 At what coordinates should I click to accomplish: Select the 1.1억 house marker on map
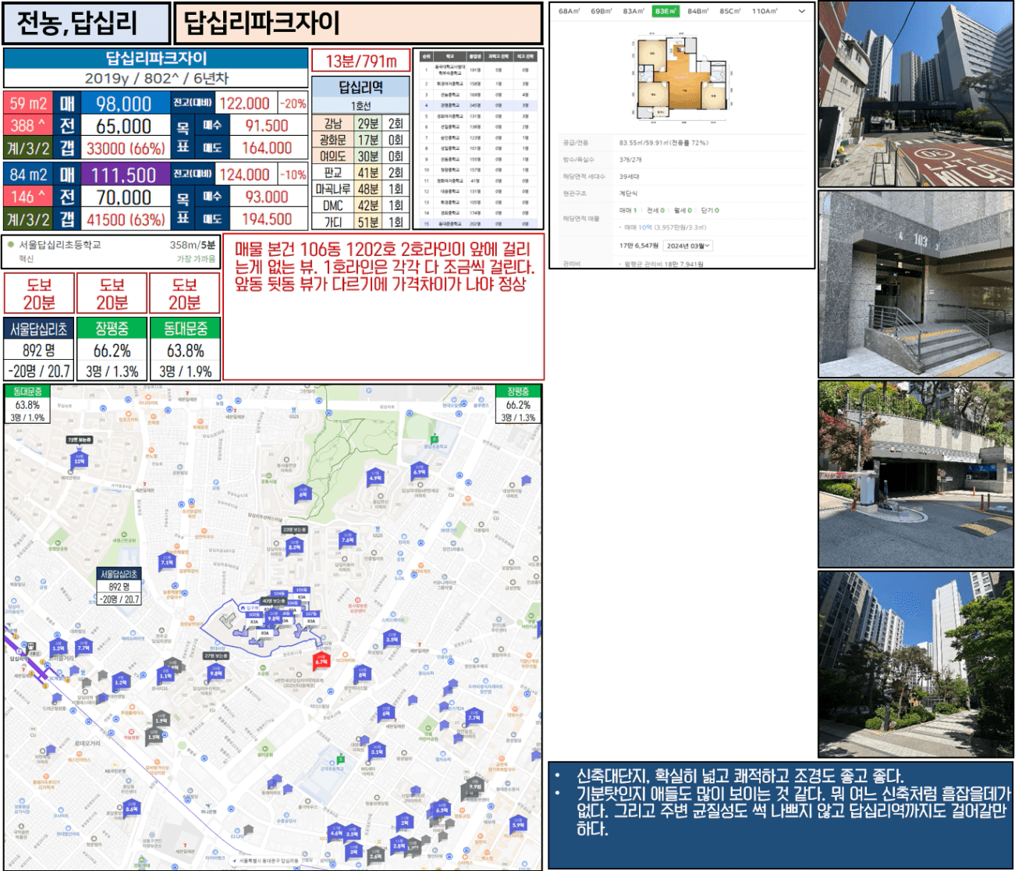point(165,674)
